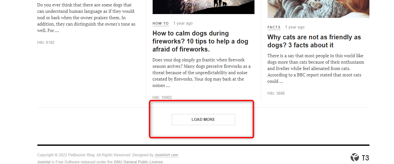
Task: Click the cats article excerpt paragraph
Action: tap(316, 68)
